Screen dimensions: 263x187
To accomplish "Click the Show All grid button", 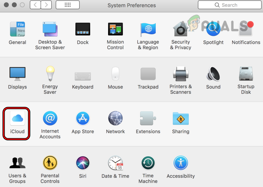I will point(68,5).
